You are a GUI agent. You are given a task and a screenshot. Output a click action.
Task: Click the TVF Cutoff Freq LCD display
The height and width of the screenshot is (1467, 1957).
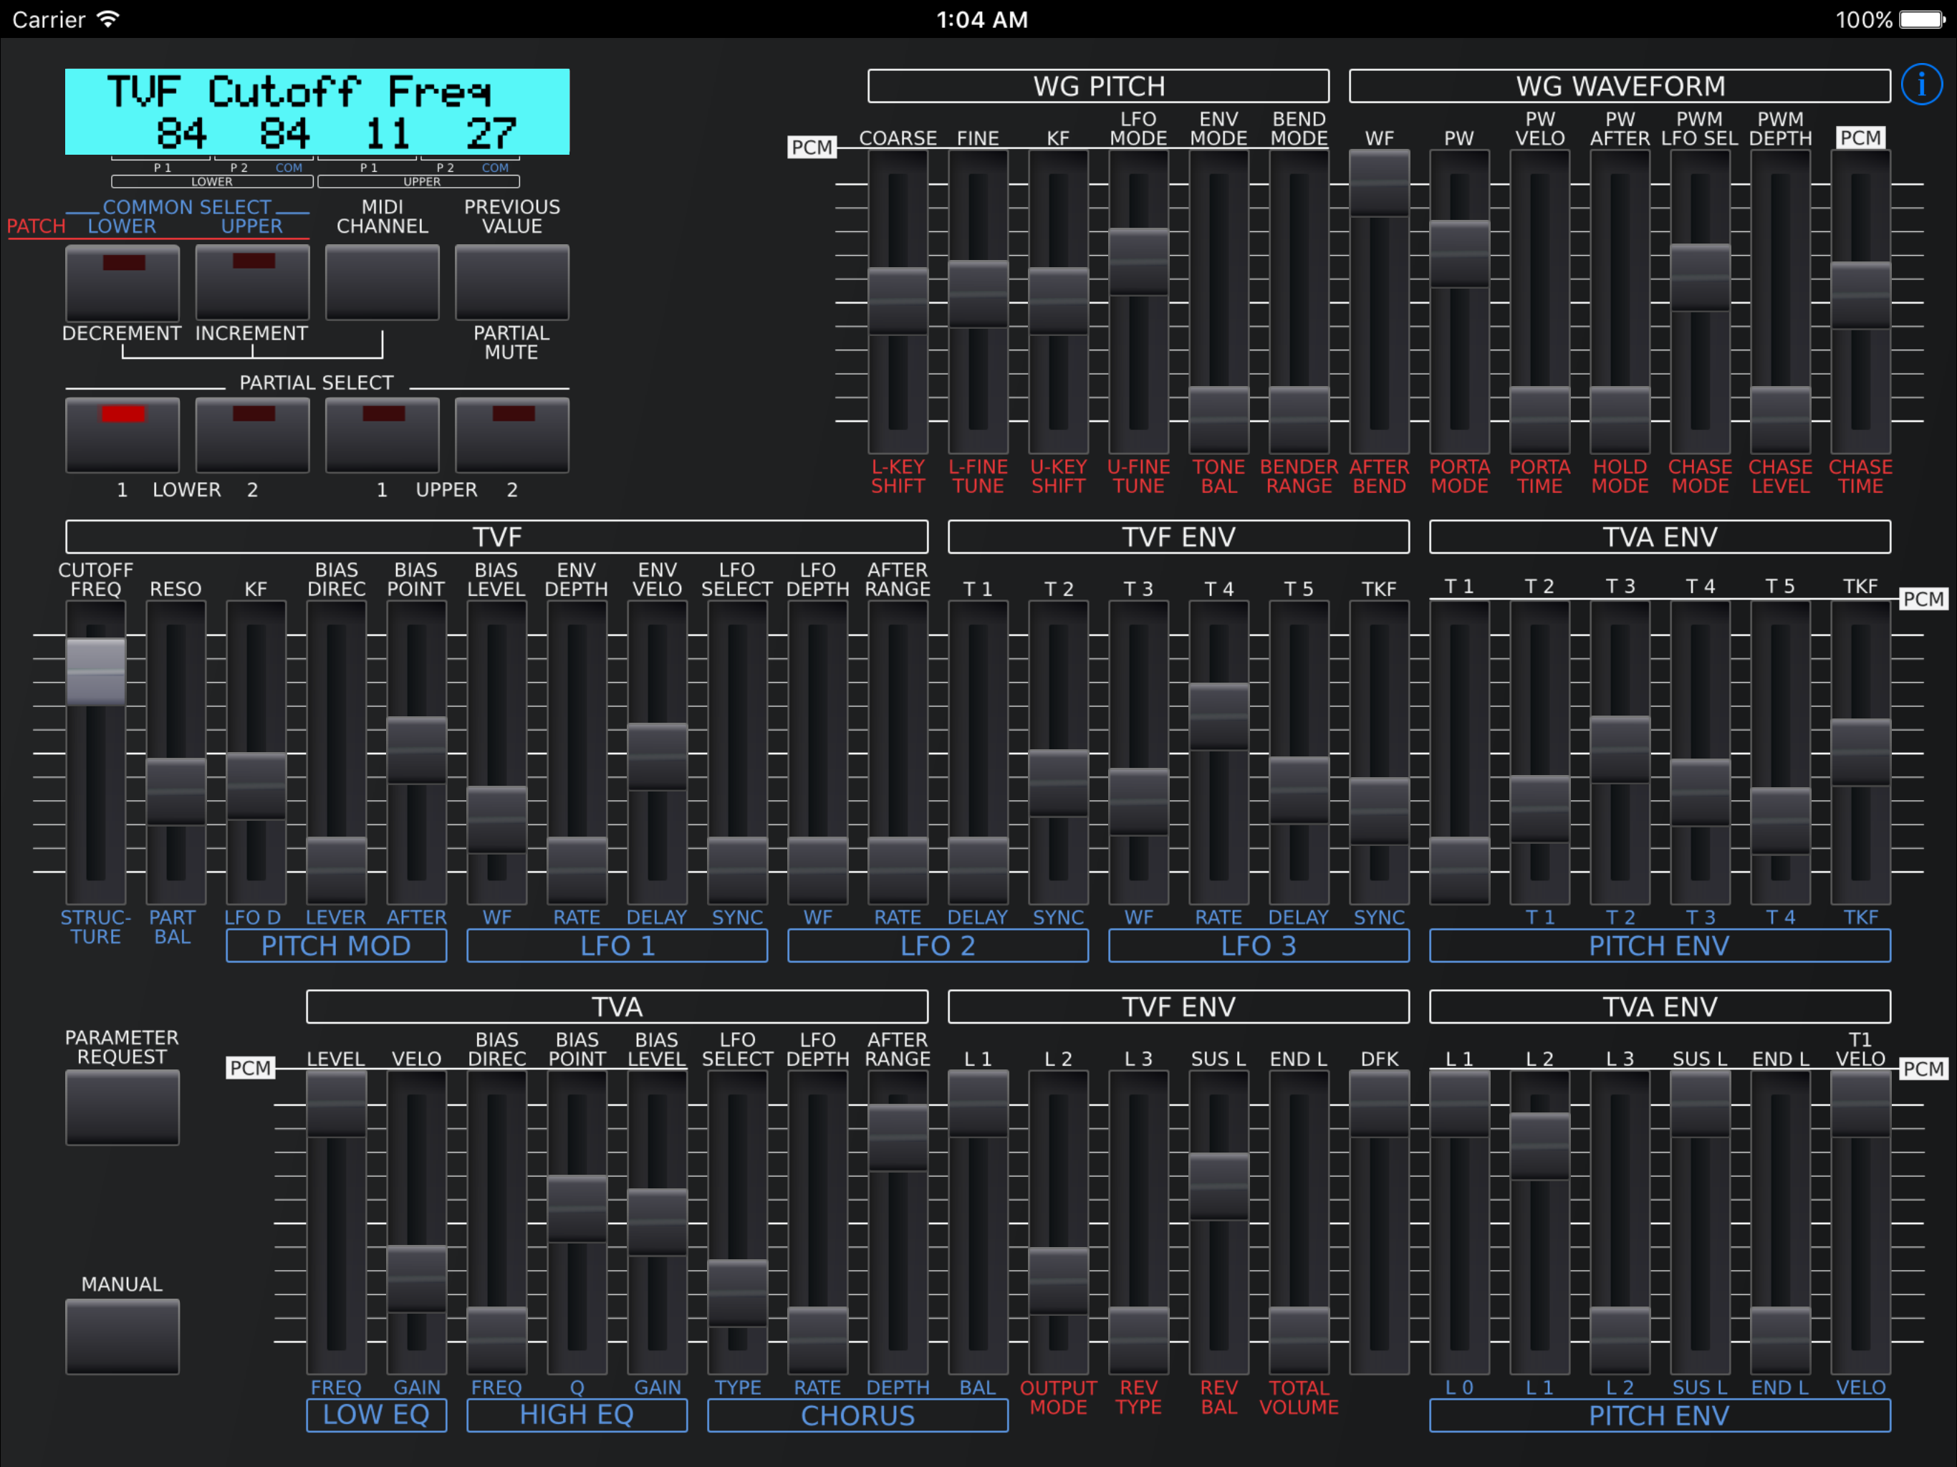(317, 112)
